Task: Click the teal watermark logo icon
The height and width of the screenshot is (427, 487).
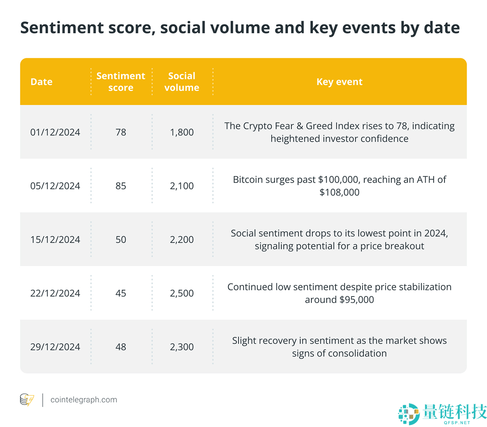Action: [x=409, y=414]
